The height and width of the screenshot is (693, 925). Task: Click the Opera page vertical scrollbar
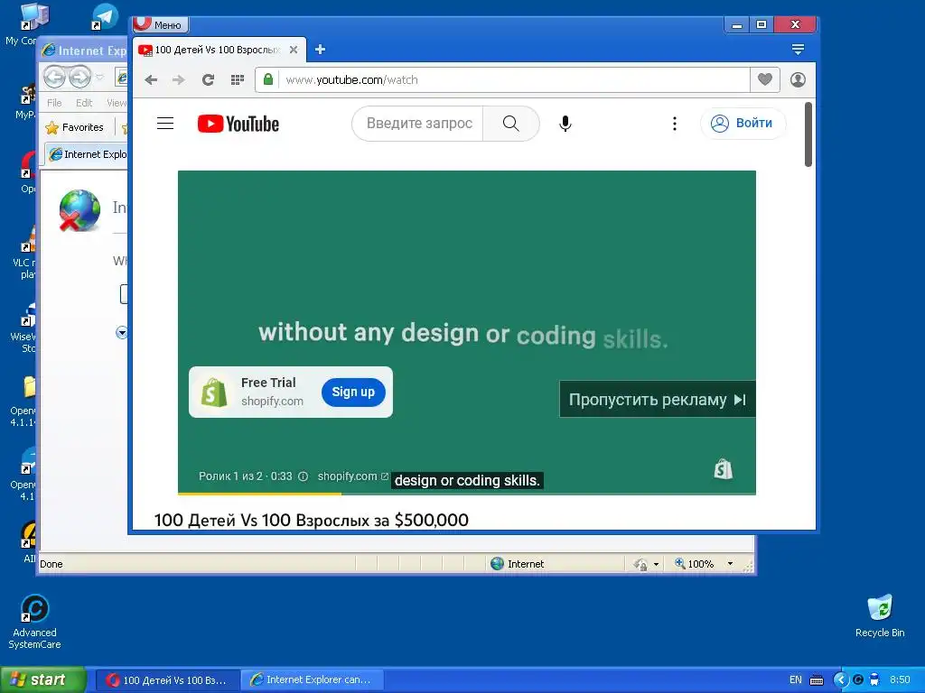point(808,134)
